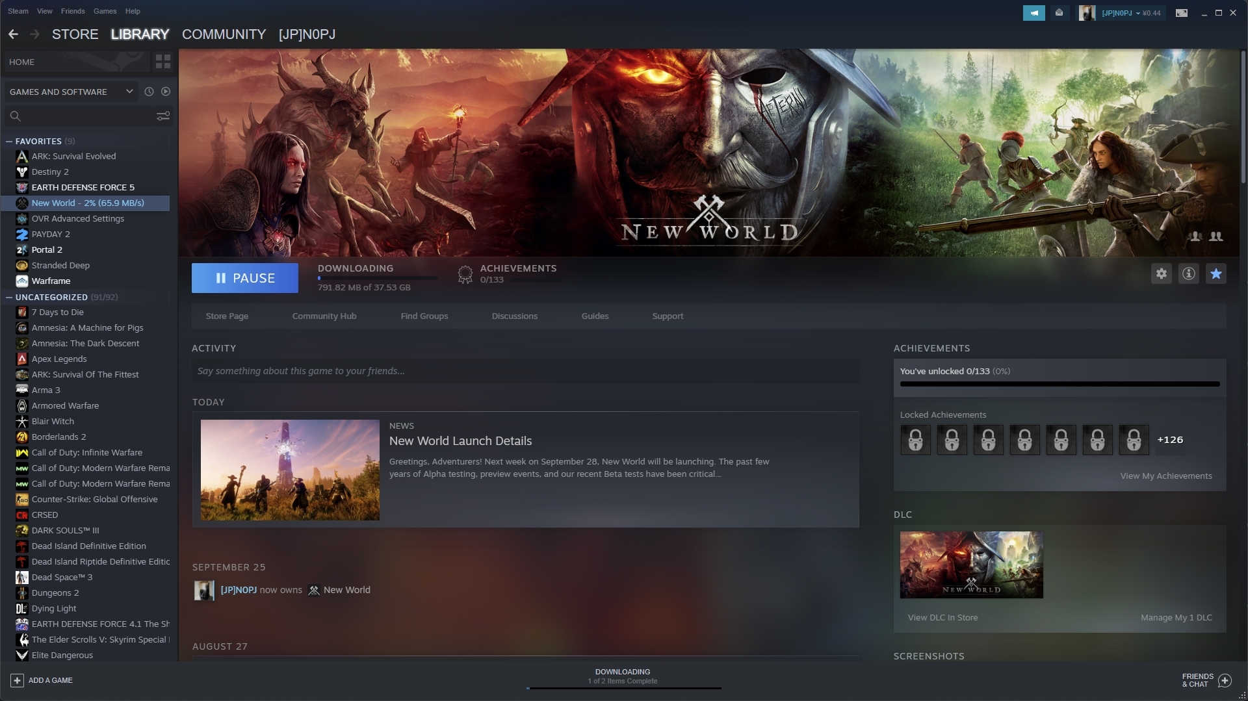Screen dimensions: 1248x701
Task: View friends group icon on banner
Action: tap(1215, 236)
